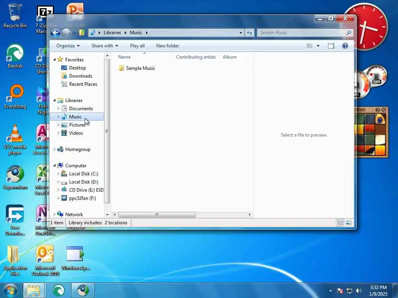Click the Free Download Manager icon
Image resolution: width=398 pixels, height=298 pixels.
(15, 220)
